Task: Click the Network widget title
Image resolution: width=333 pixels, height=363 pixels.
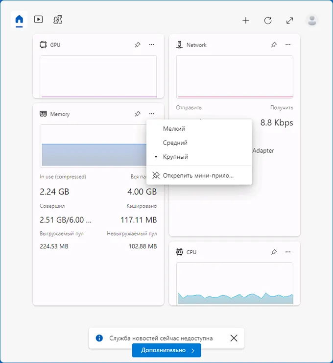Action: pos(196,45)
